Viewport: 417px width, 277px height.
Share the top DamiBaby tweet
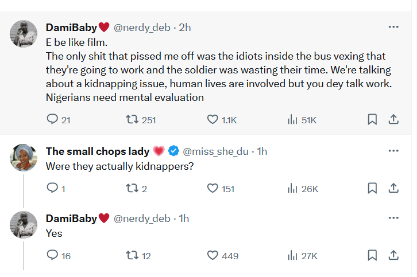coord(393,119)
